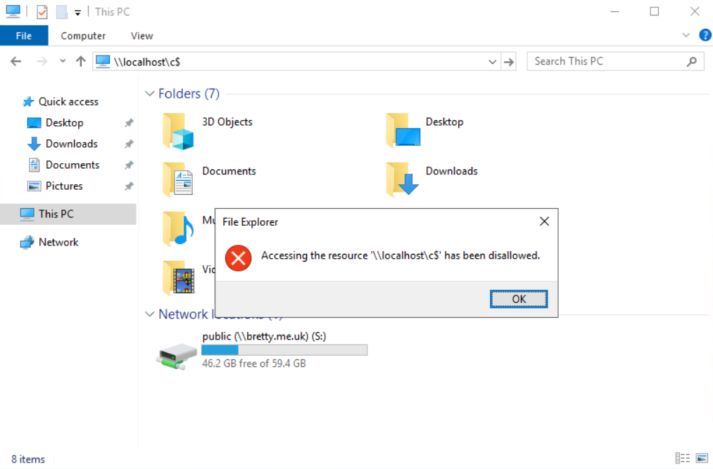The height and width of the screenshot is (469, 713).
Task: Click the Search This PC field
Action: pos(605,62)
